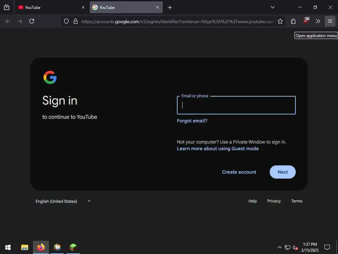Open the Help link
The image size is (338, 254).
[x=253, y=201]
